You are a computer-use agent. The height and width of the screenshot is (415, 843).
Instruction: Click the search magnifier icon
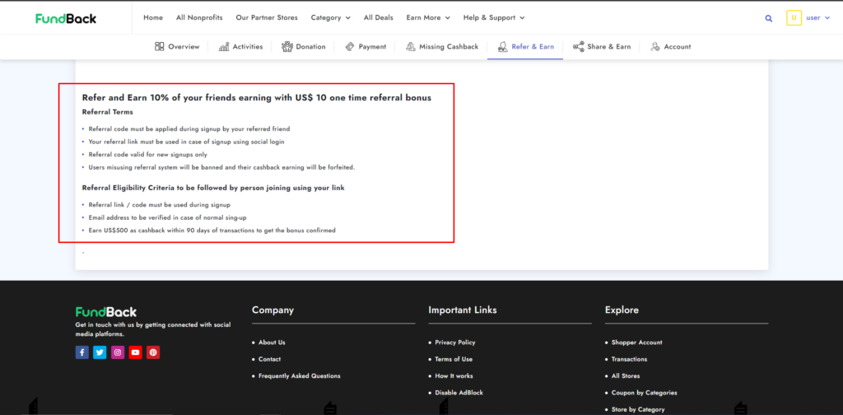(769, 18)
